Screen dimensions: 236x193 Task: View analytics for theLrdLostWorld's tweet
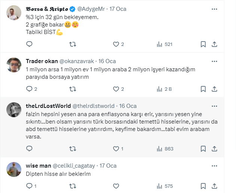164,149
